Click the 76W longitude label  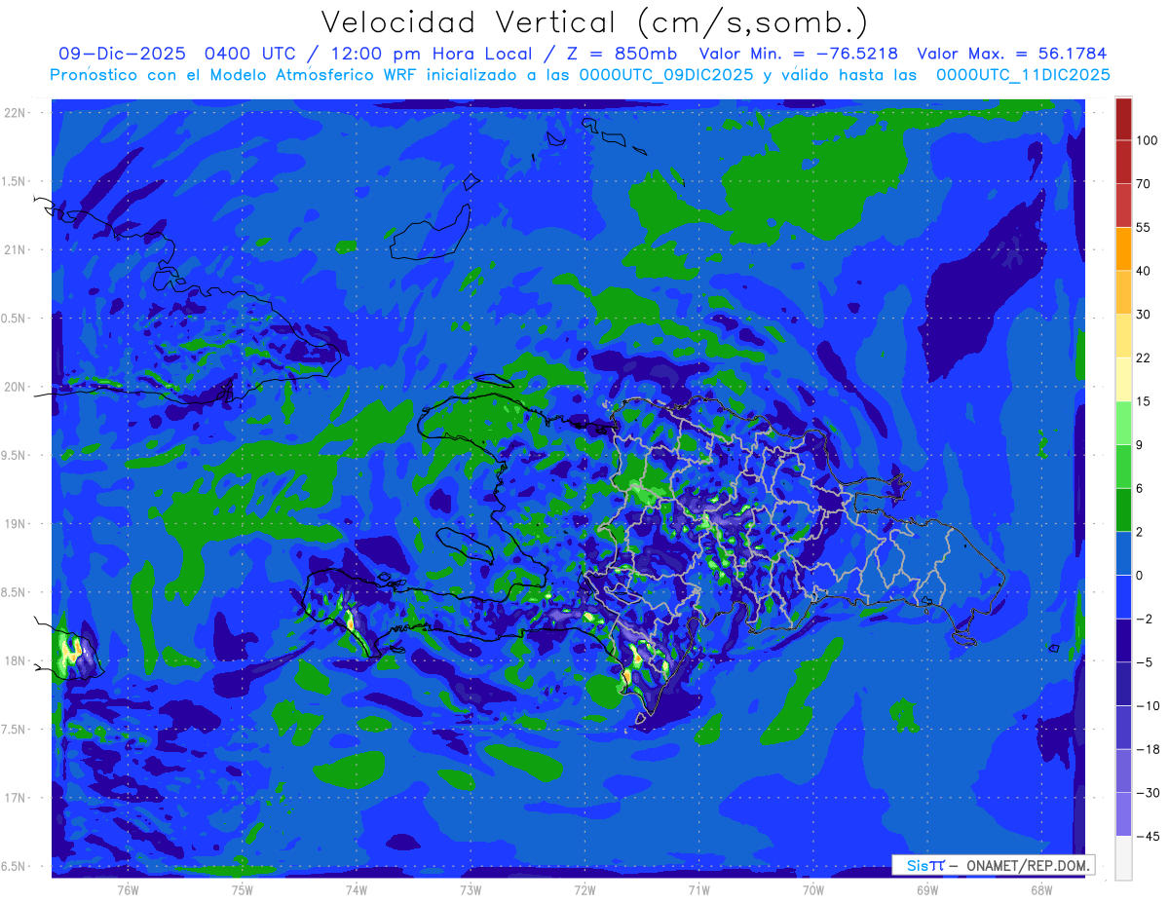(128, 889)
